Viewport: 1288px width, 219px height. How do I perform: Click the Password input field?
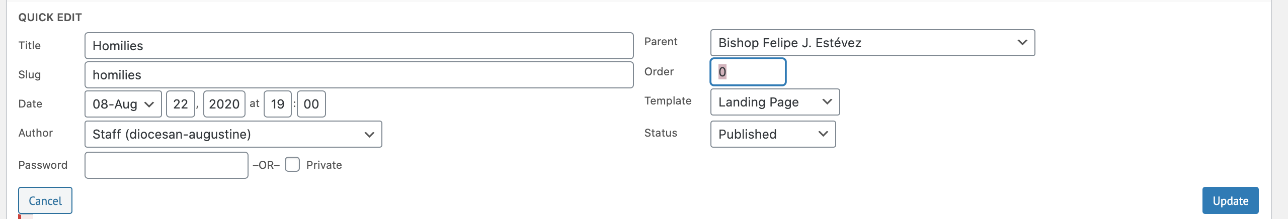coord(166,165)
